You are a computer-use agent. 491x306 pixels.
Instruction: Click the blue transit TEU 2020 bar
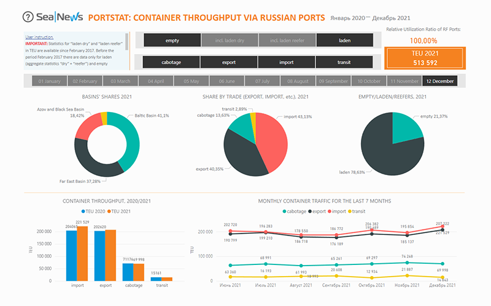[156, 279]
